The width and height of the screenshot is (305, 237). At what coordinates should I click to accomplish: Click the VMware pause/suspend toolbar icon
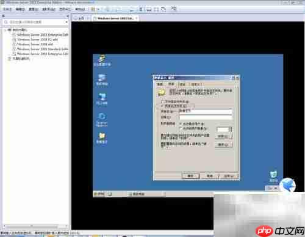tap(93, 9)
